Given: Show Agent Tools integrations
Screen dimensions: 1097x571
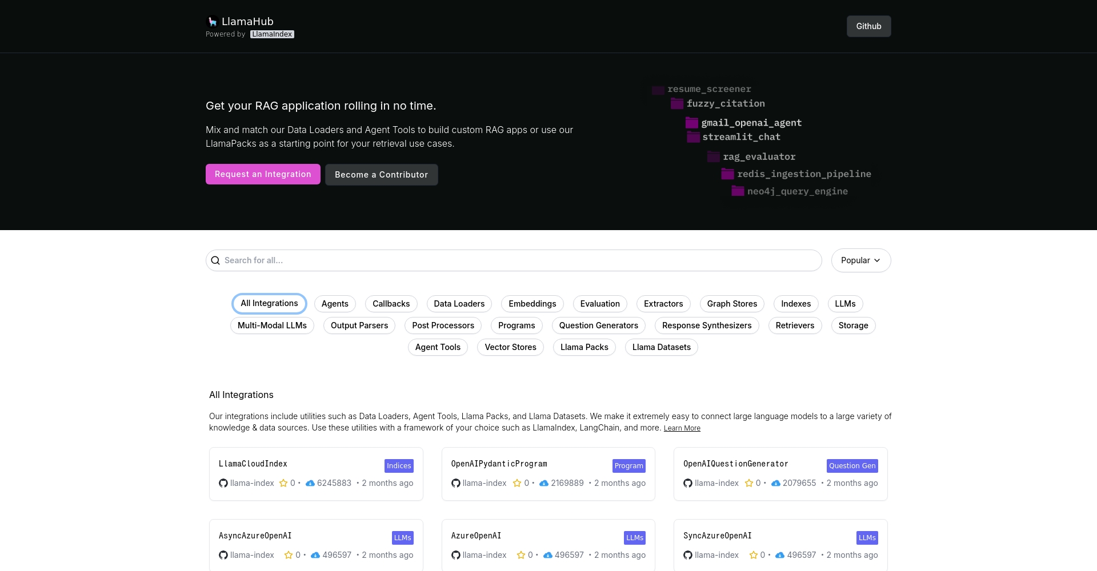Looking at the screenshot, I should coord(438,347).
